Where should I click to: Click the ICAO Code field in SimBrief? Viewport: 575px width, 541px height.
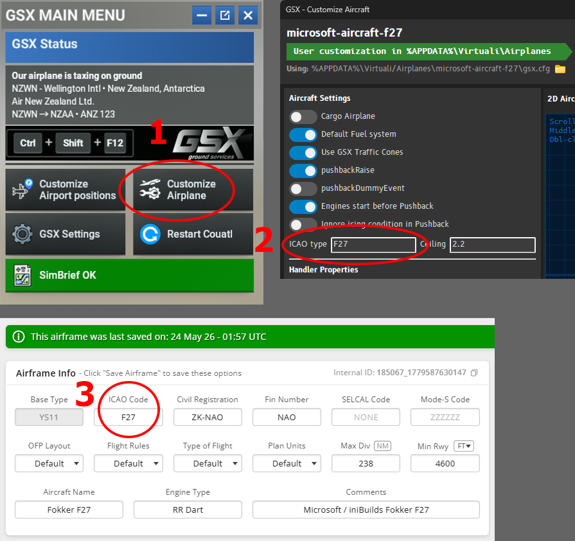coord(128,418)
